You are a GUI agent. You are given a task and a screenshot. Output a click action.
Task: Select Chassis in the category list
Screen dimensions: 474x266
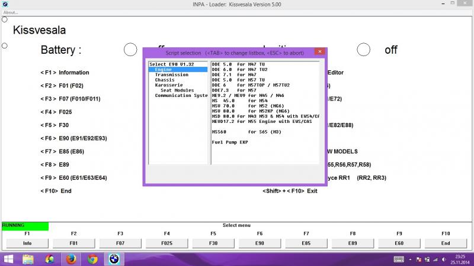point(165,80)
